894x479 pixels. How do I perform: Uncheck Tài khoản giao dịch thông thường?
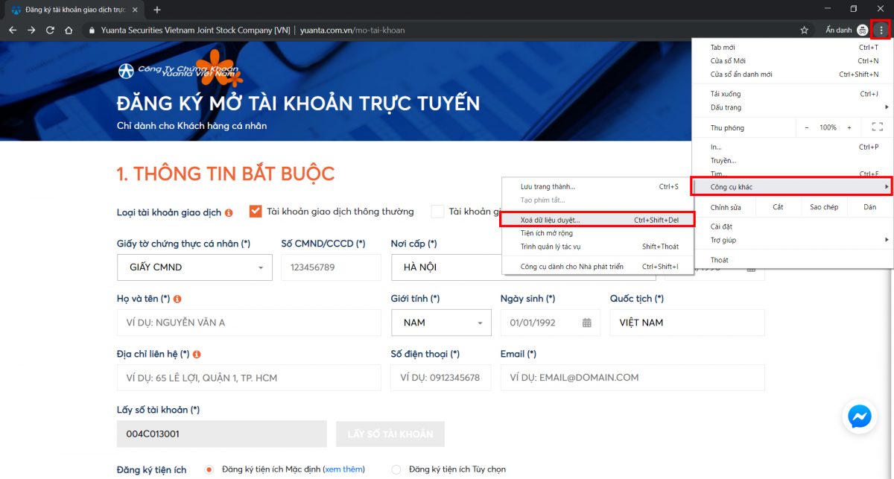[256, 212]
